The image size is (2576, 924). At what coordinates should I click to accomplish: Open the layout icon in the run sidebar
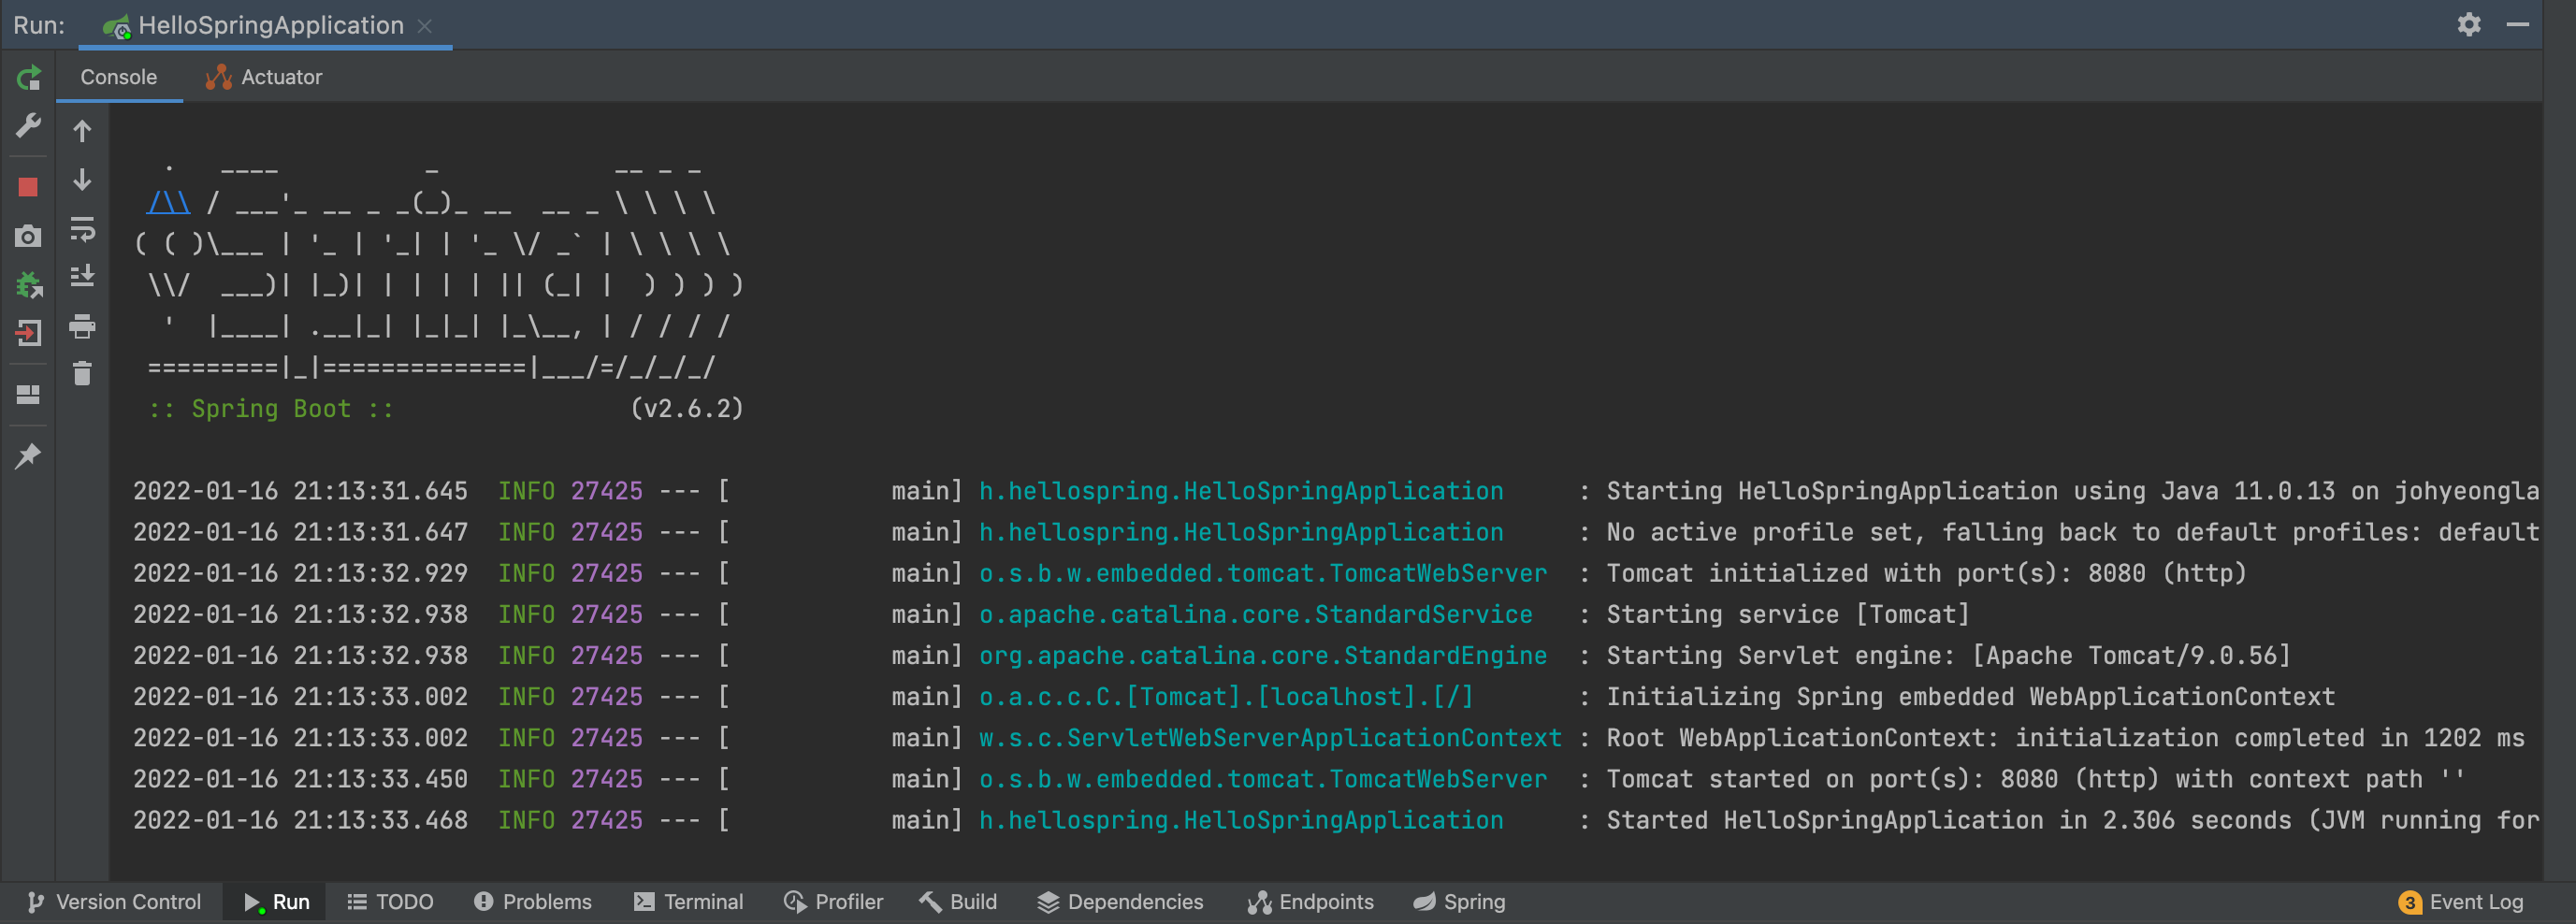tap(28, 395)
